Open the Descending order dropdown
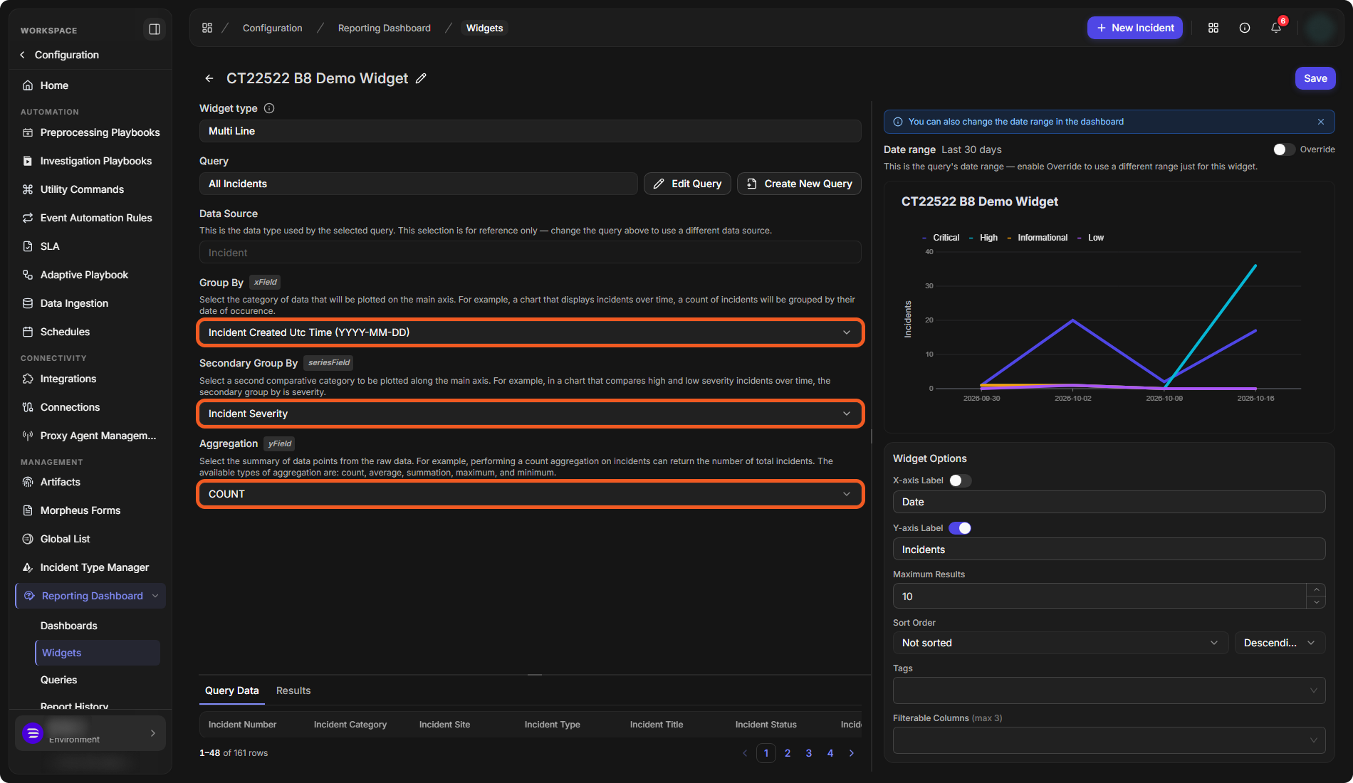This screenshot has height=783, width=1353. pyautogui.click(x=1280, y=643)
